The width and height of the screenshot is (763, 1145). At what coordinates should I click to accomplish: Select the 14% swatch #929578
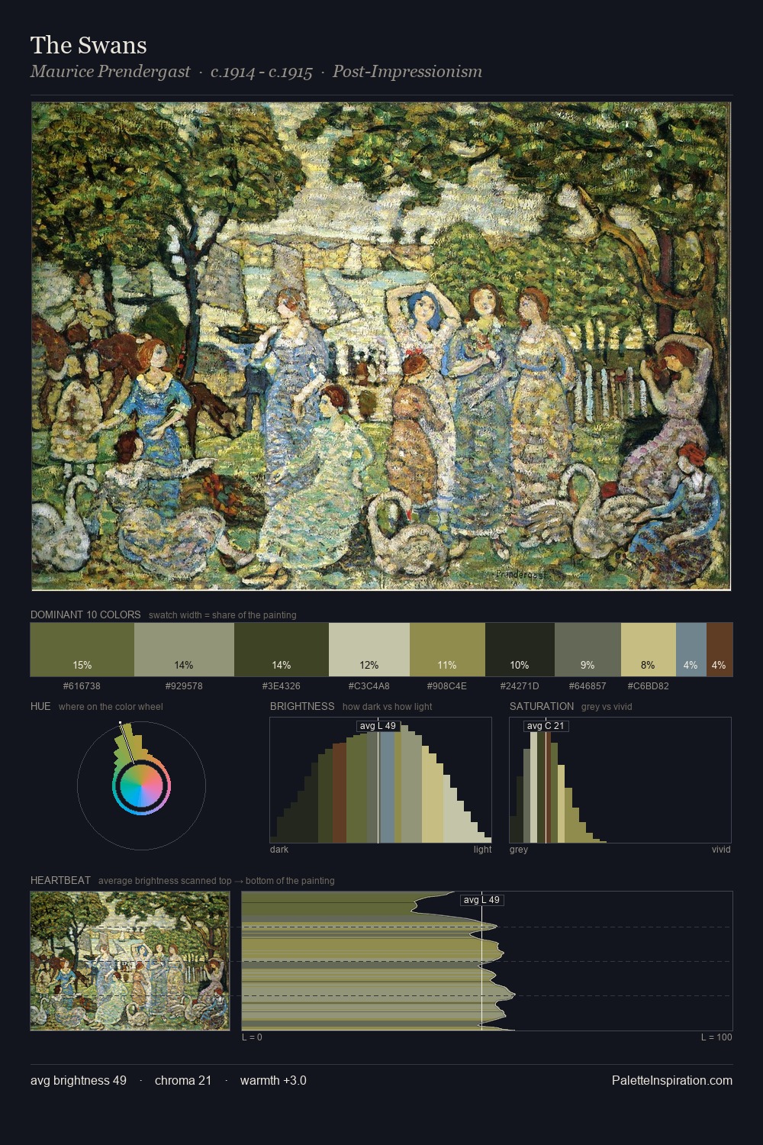(x=184, y=650)
